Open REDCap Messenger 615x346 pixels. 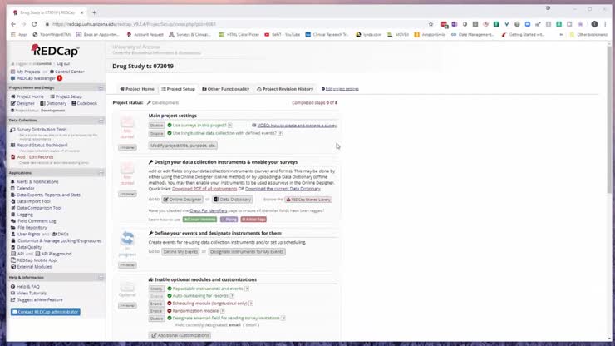(36, 78)
